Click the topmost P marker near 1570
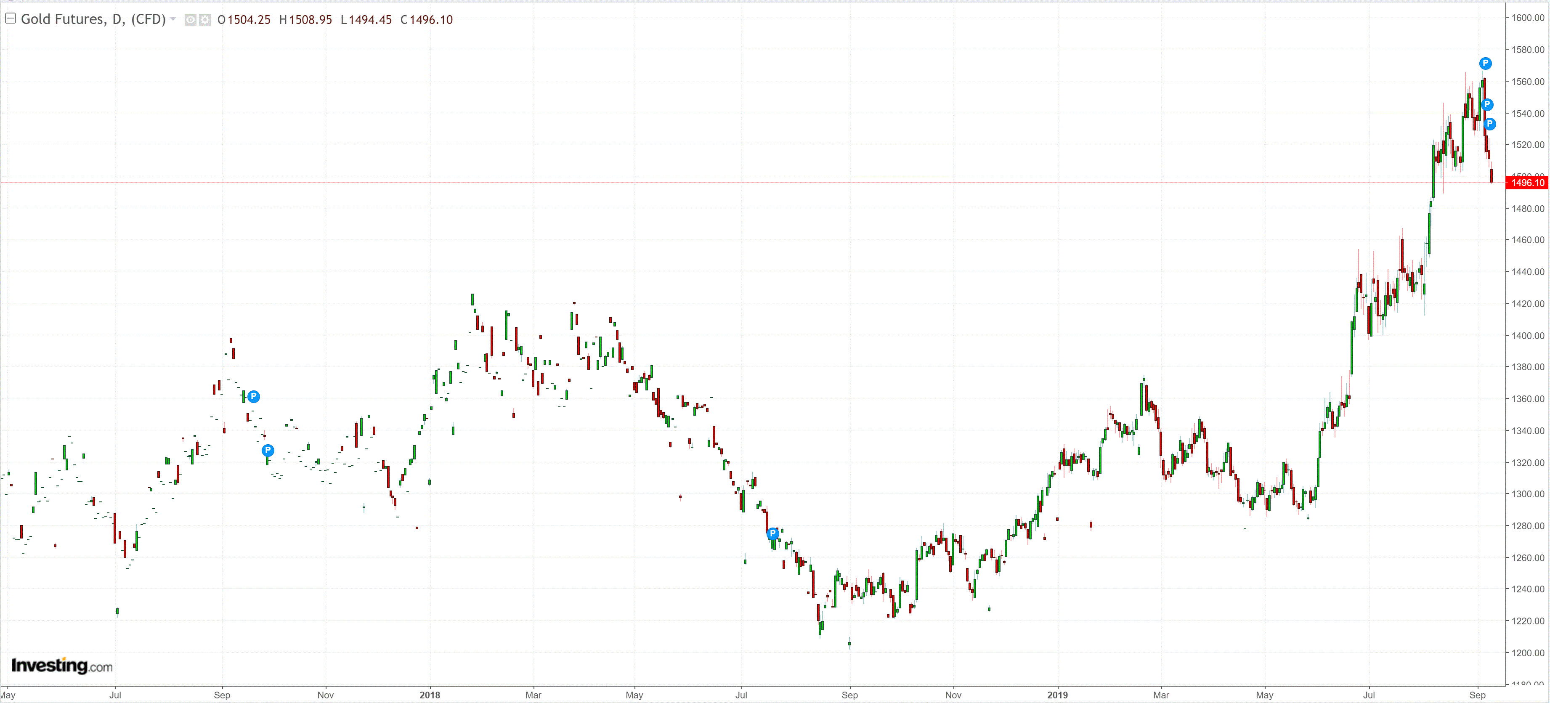 click(x=1485, y=63)
